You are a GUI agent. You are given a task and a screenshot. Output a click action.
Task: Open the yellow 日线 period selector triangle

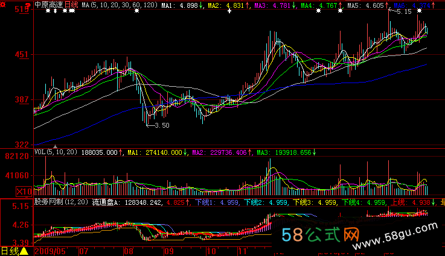[24, 251]
